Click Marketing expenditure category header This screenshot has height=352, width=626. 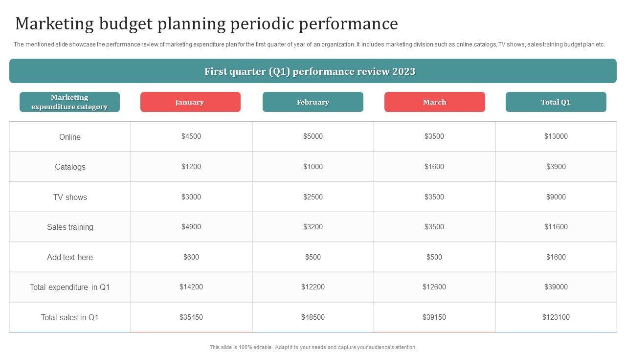(x=69, y=102)
